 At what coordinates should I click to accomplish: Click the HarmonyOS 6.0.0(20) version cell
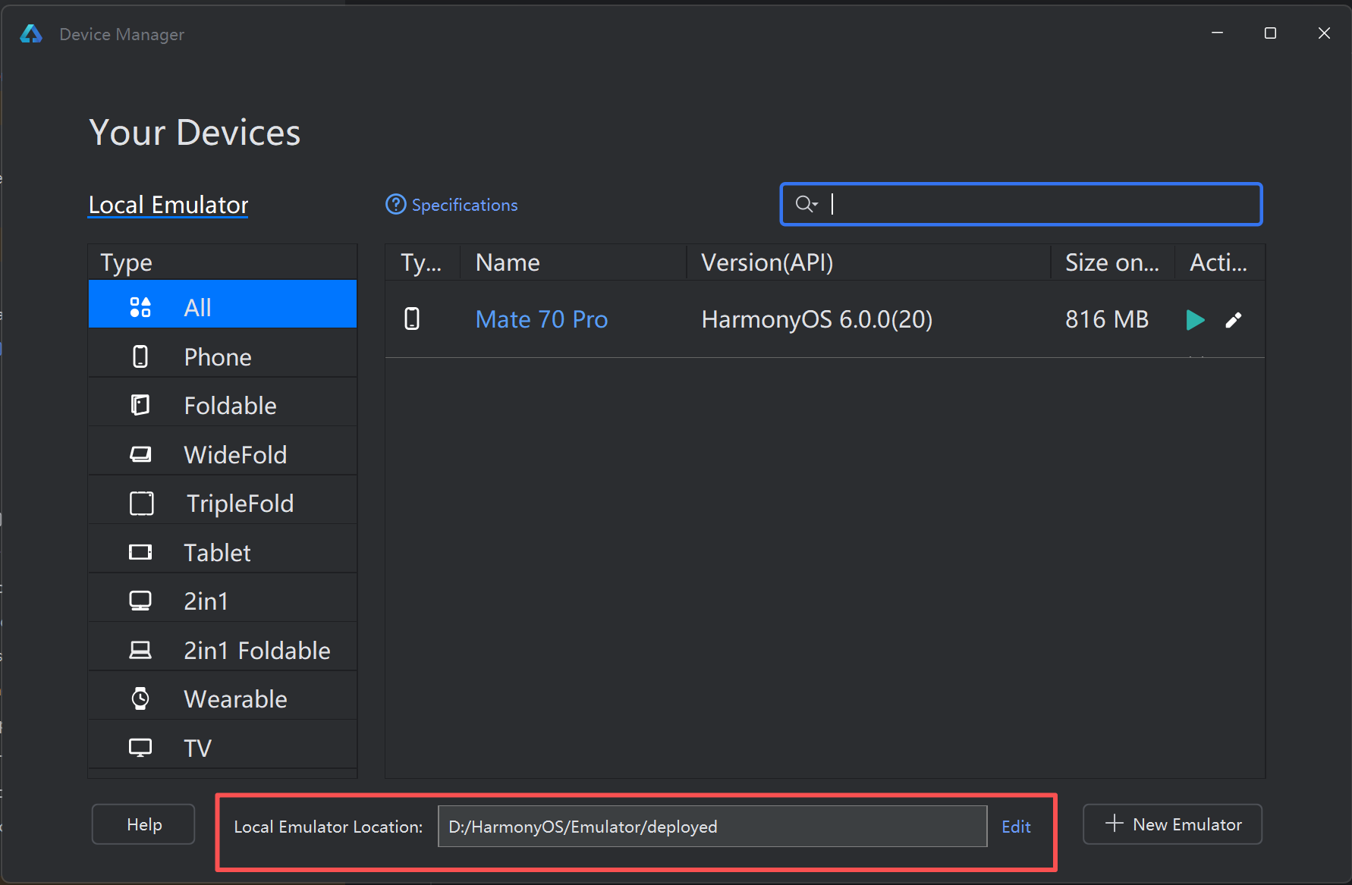point(816,319)
